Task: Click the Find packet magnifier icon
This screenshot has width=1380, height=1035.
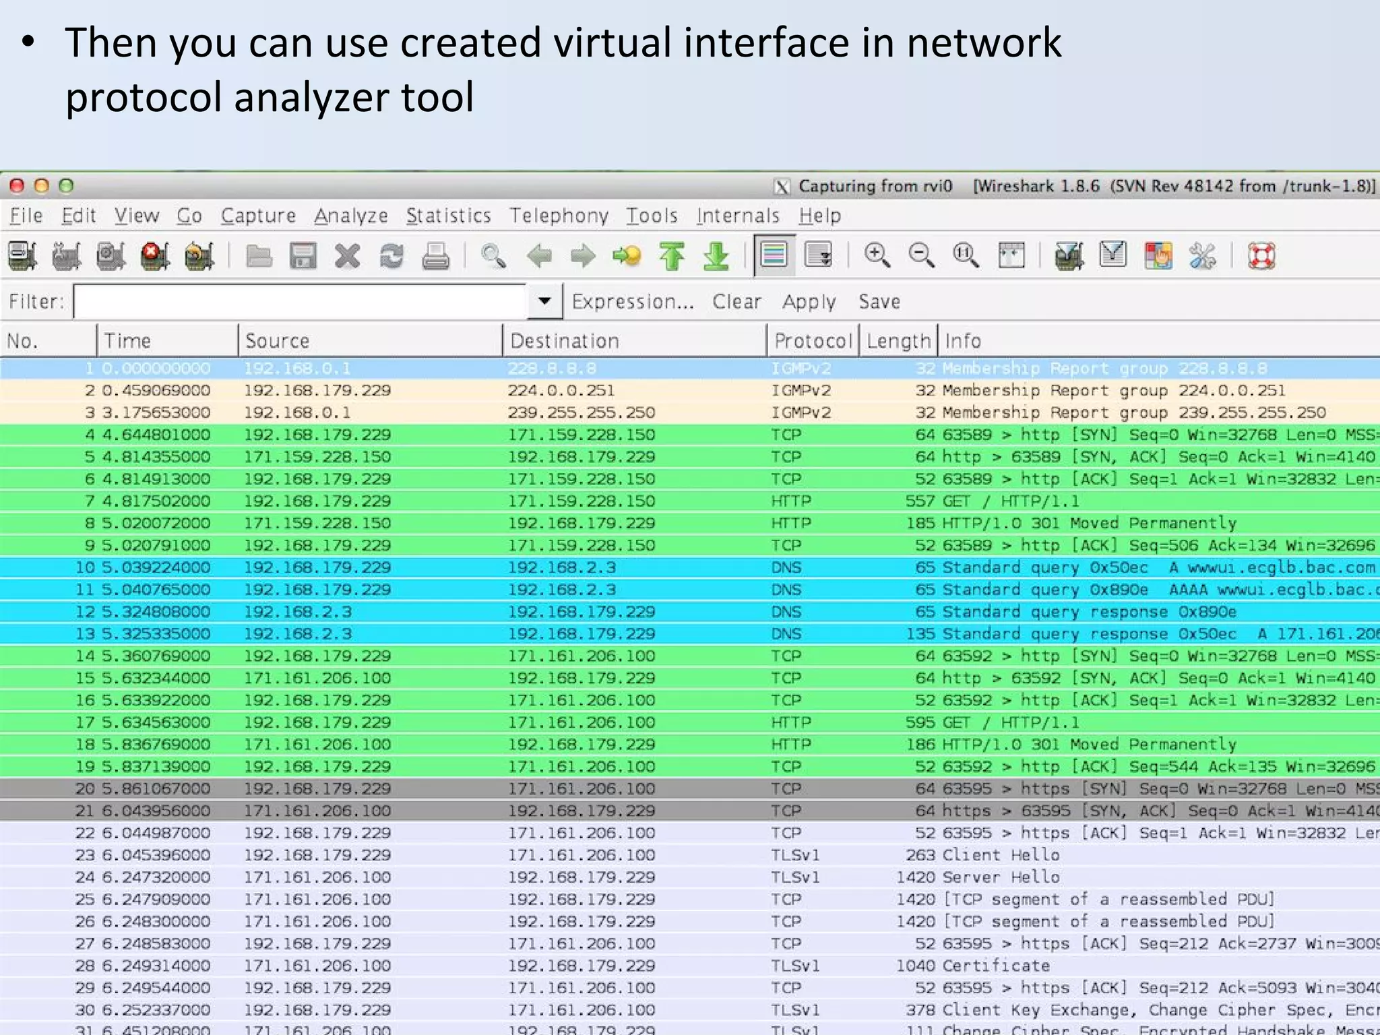Action: pos(493,256)
